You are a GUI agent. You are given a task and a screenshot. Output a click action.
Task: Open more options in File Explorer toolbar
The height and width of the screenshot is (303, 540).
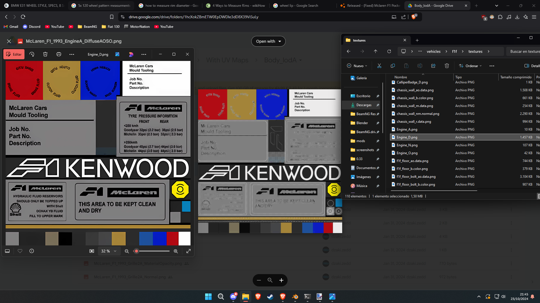coord(492,66)
